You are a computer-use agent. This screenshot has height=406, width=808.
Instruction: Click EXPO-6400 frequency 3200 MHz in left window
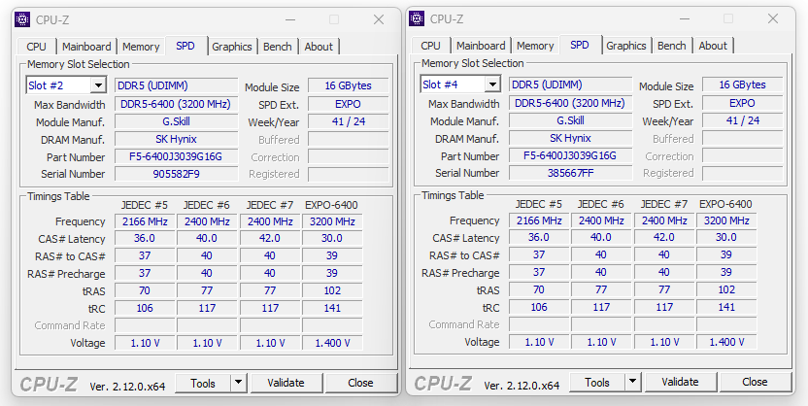[x=332, y=221]
